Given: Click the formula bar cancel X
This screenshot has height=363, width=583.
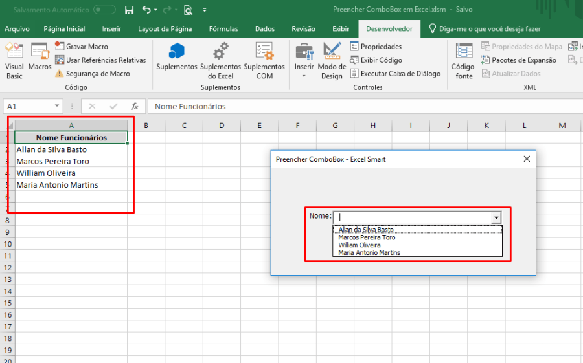Looking at the screenshot, I should (92, 106).
